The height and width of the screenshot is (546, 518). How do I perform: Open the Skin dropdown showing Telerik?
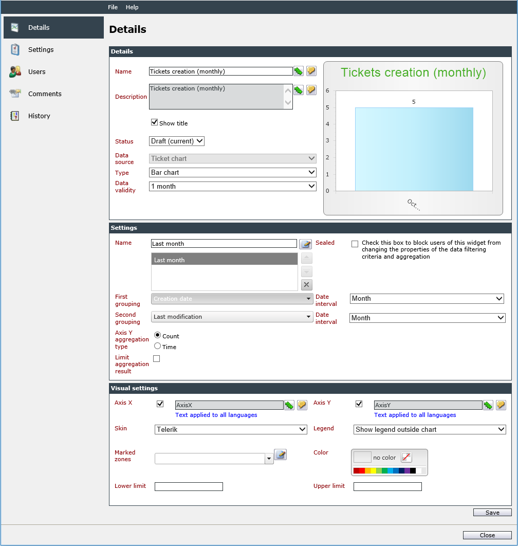tap(230, 429)
